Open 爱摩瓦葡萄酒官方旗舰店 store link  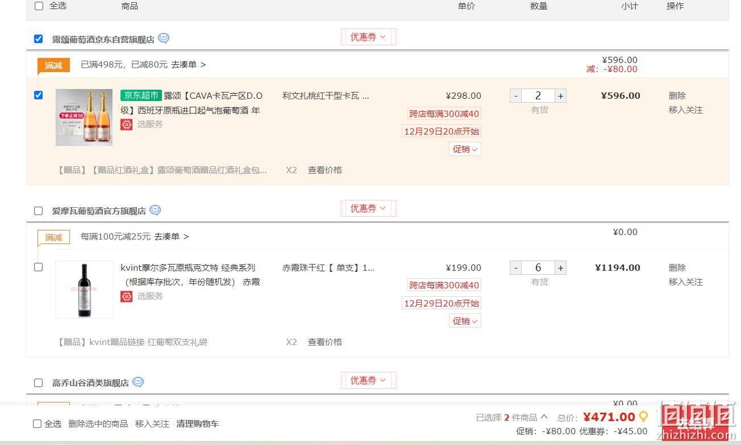[x=99, y=211]
